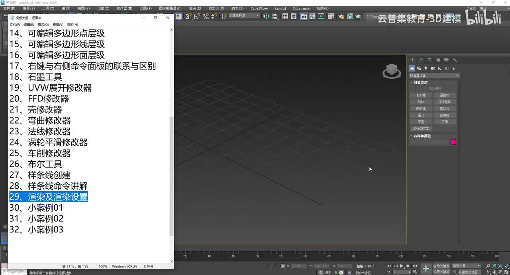Open the Utilities wrench tab

[455, 60]
